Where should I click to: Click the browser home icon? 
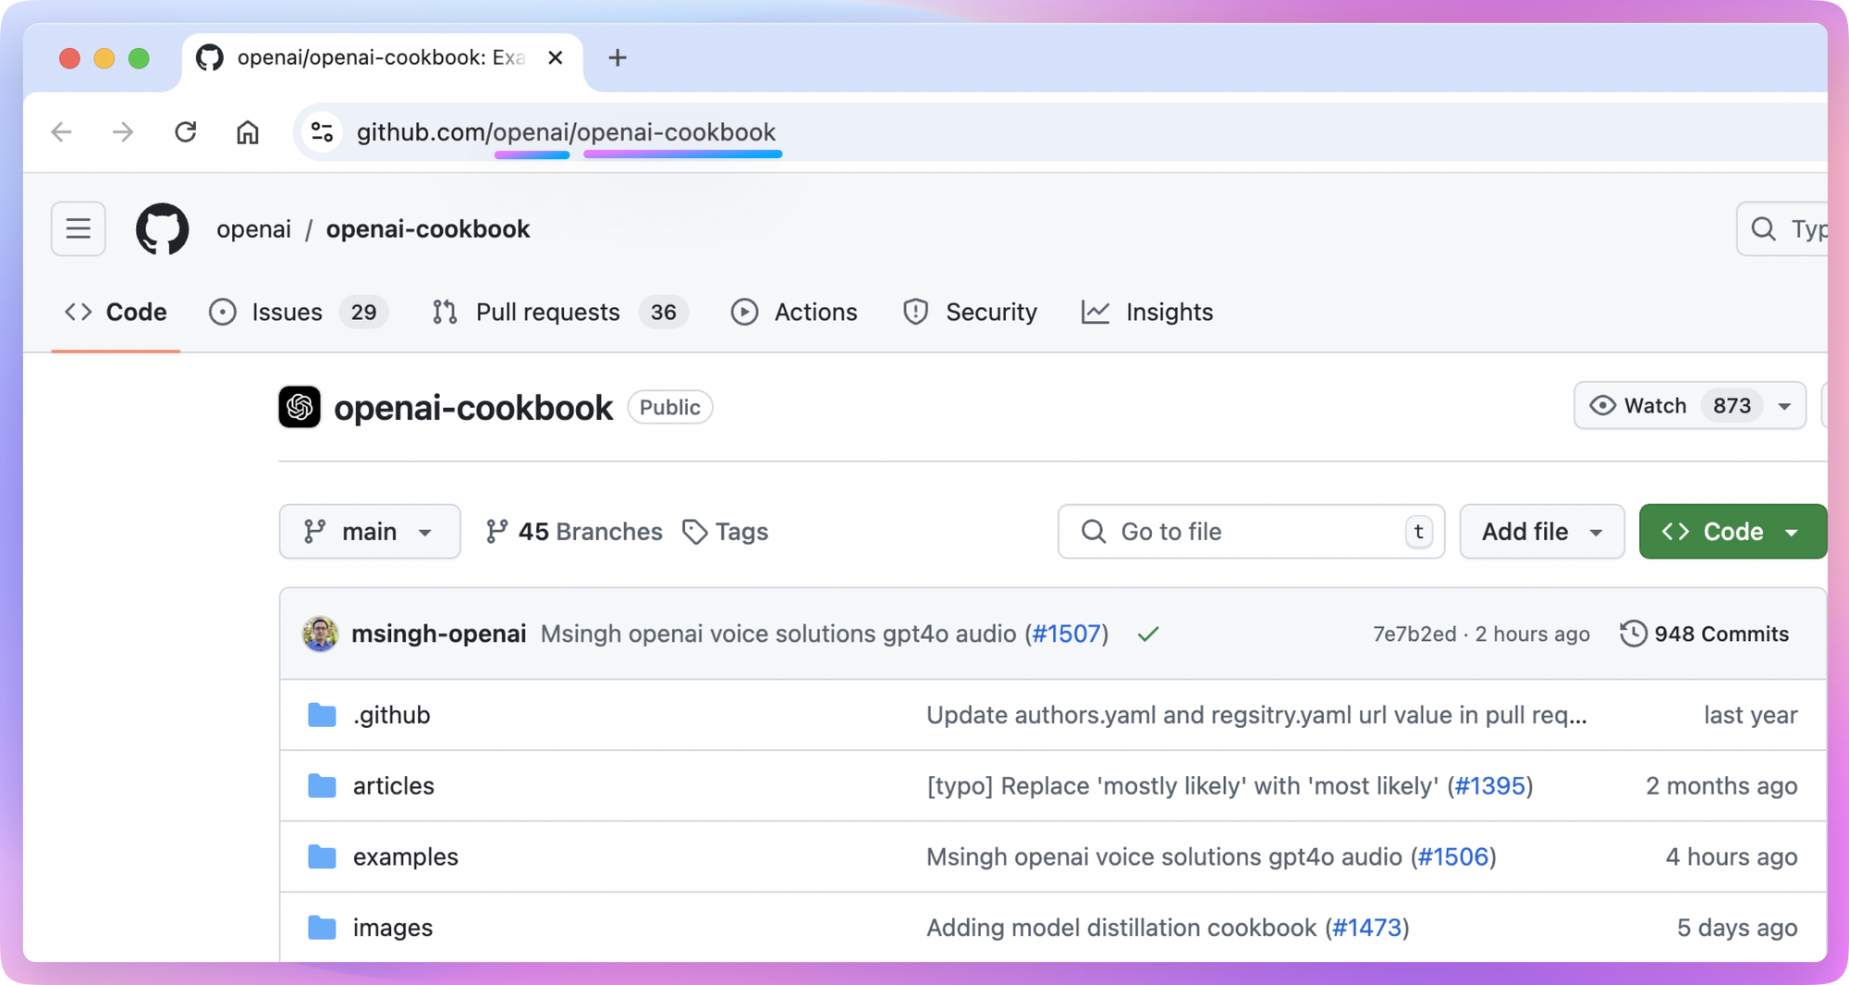click(x=248, y=132)
